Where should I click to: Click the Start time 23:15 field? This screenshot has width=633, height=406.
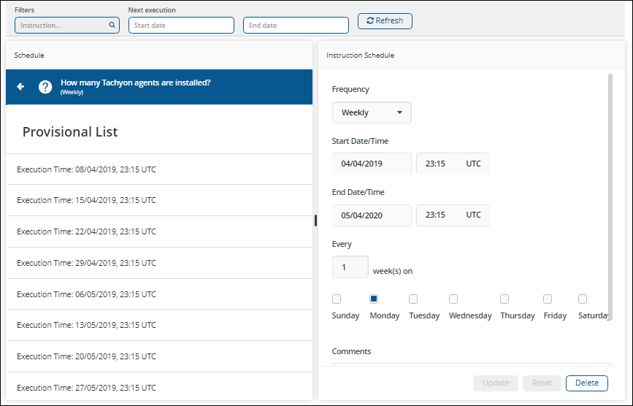tap(438, 164)
